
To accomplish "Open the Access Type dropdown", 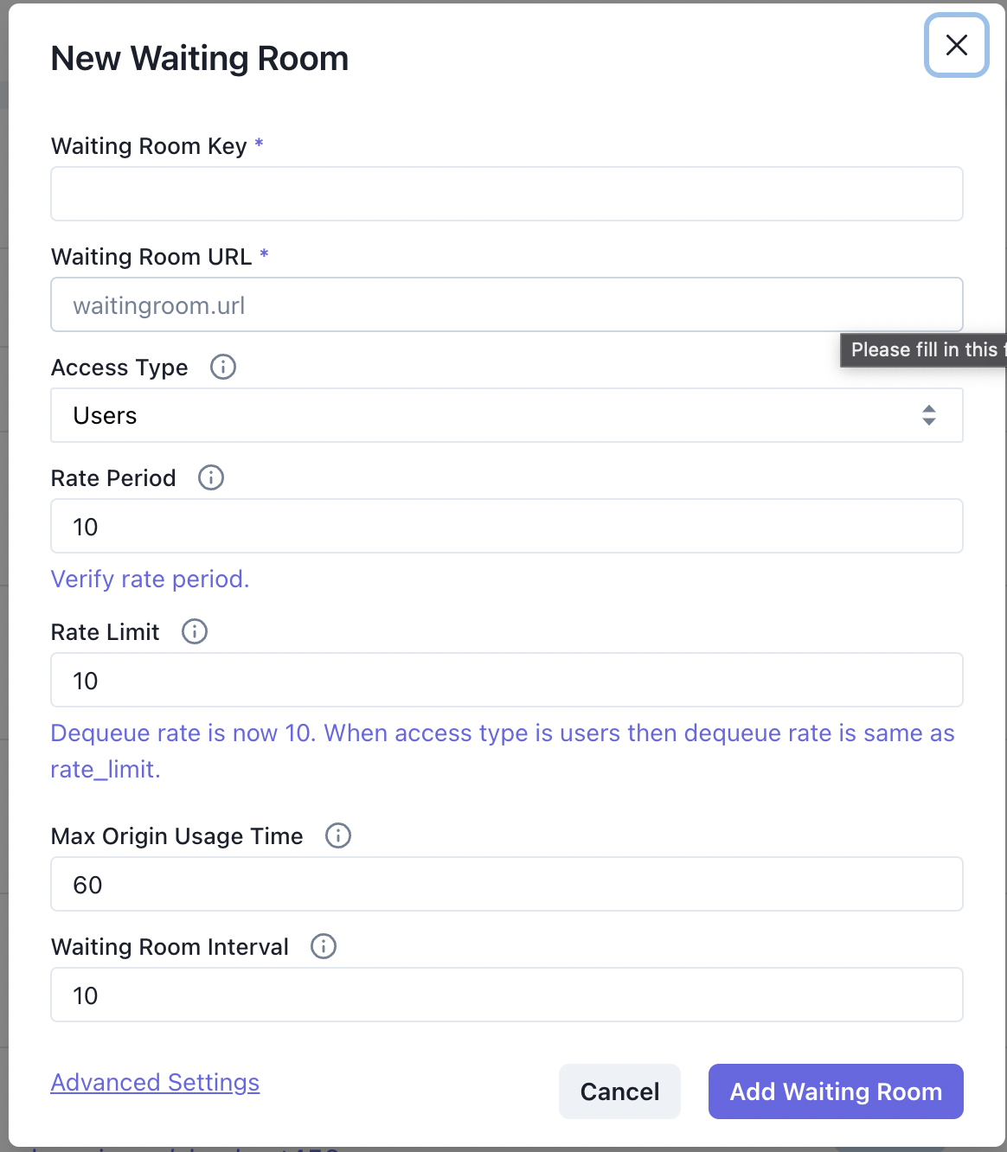I will tap(506, 415).
